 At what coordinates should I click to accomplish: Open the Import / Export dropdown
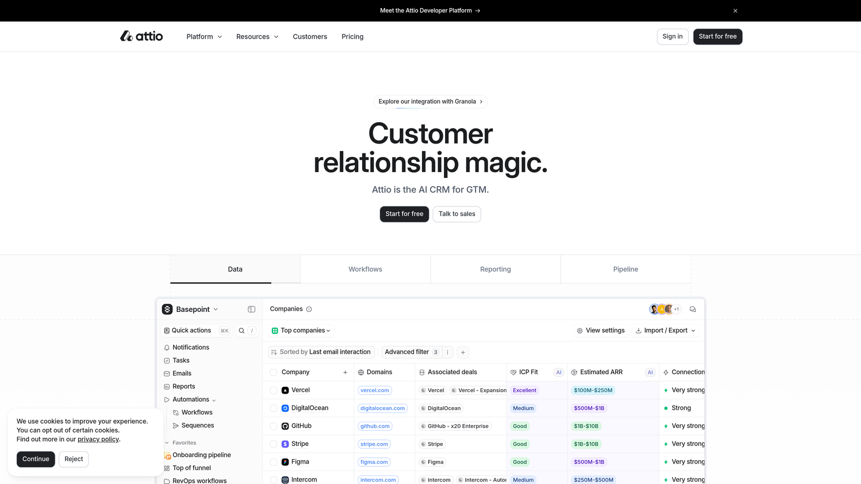(665, 330)
